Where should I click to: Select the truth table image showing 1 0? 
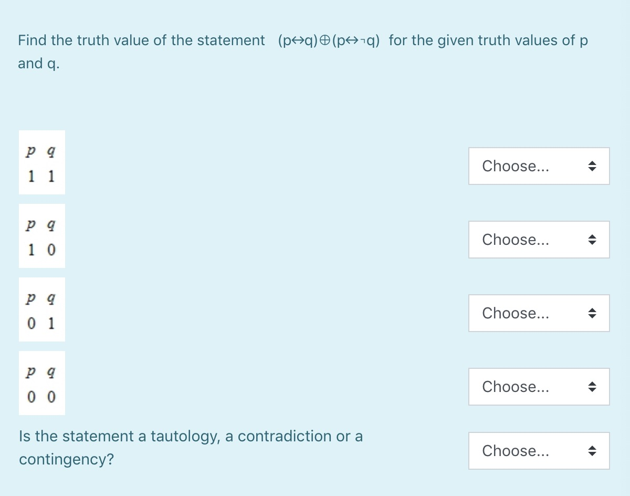point(41,236)
